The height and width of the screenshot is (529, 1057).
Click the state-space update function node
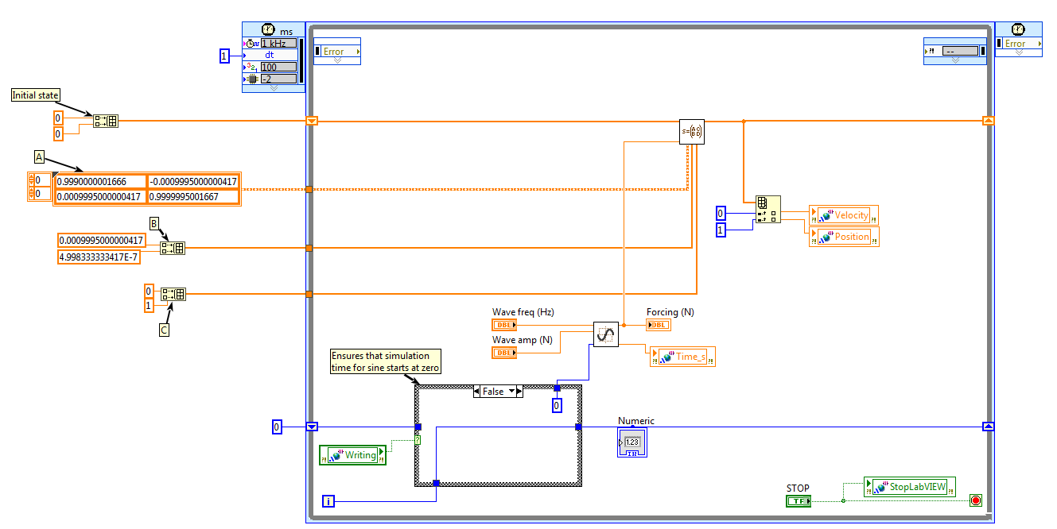point(692,132)
